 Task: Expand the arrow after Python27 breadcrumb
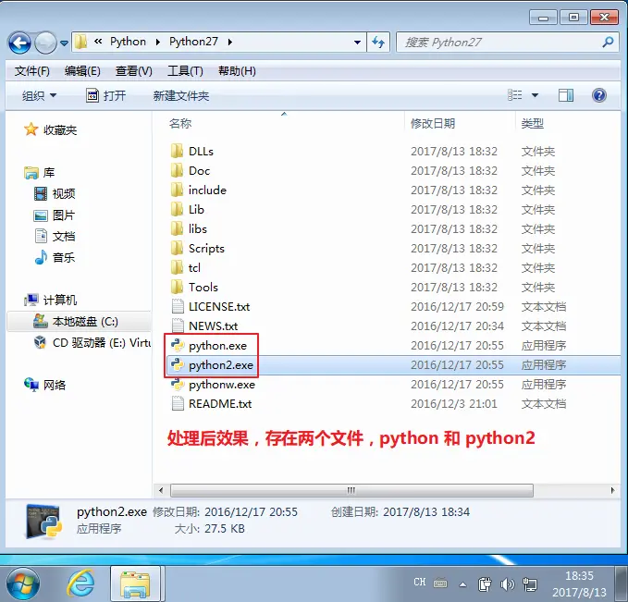(x=230, y=42)
